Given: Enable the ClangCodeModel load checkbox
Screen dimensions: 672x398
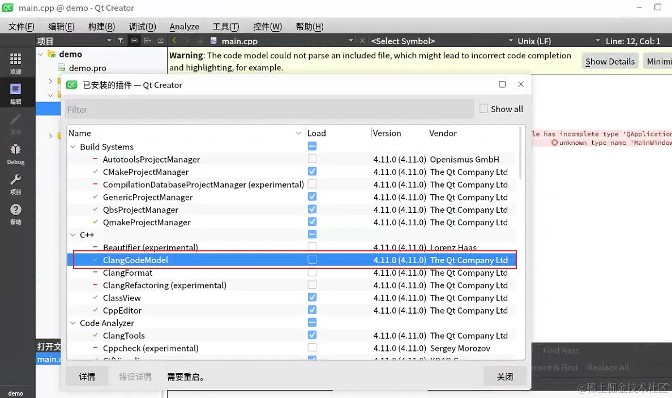Looking at the screenshot, I should [312, 260].
